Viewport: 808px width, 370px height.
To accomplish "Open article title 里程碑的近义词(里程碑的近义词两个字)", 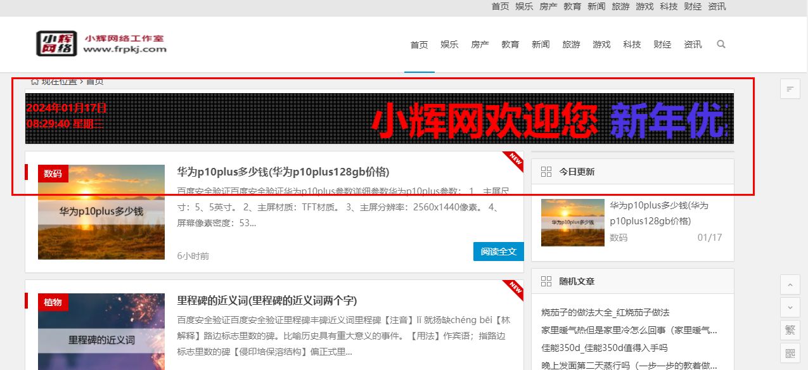I will [x=267, y=300].
